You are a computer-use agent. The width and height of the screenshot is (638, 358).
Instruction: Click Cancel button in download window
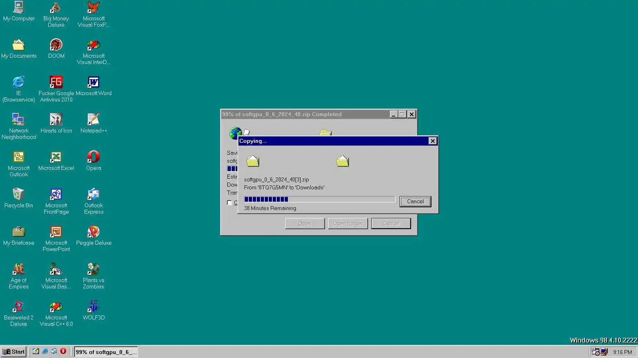pos(391,224)
